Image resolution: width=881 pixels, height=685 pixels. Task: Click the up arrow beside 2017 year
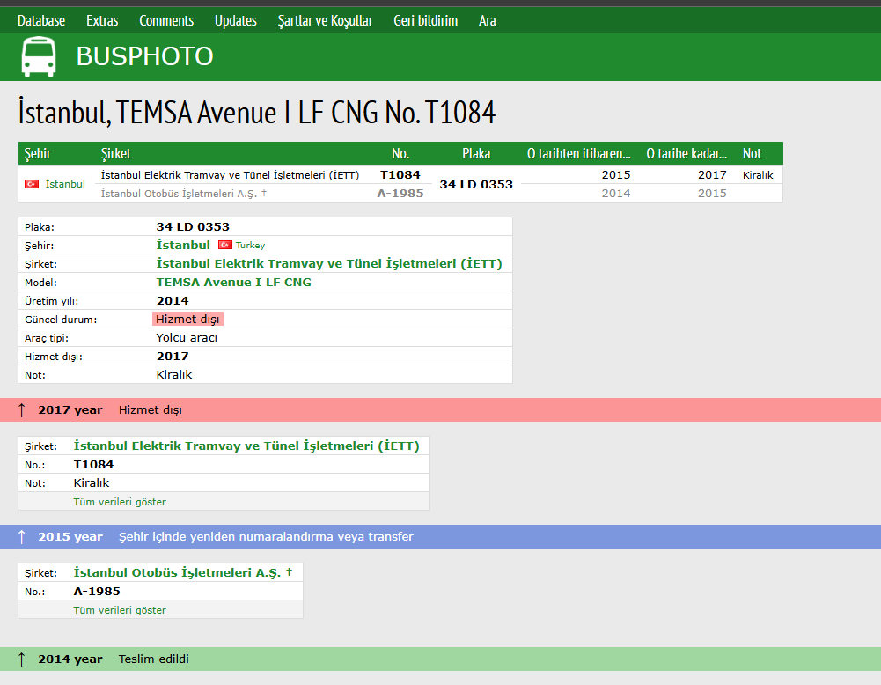[x=22, y=410]
